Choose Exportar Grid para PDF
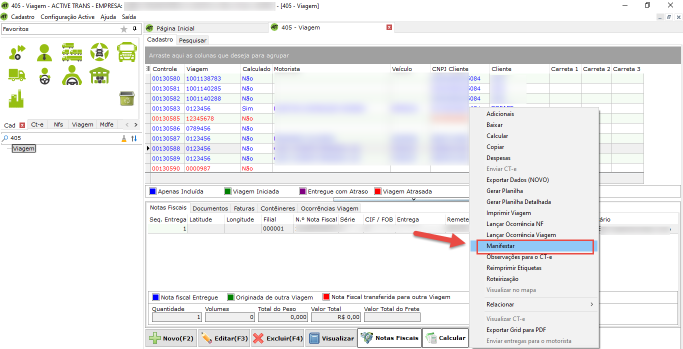The width and height of the screenshot is (683, 349). pos(534,330)
